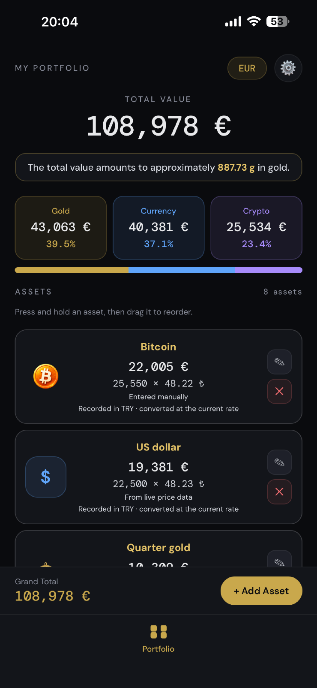The image size is (317, 688).
Task: Remove the US dollar asset
Action: pyautogui.click(x=279, y=492)
